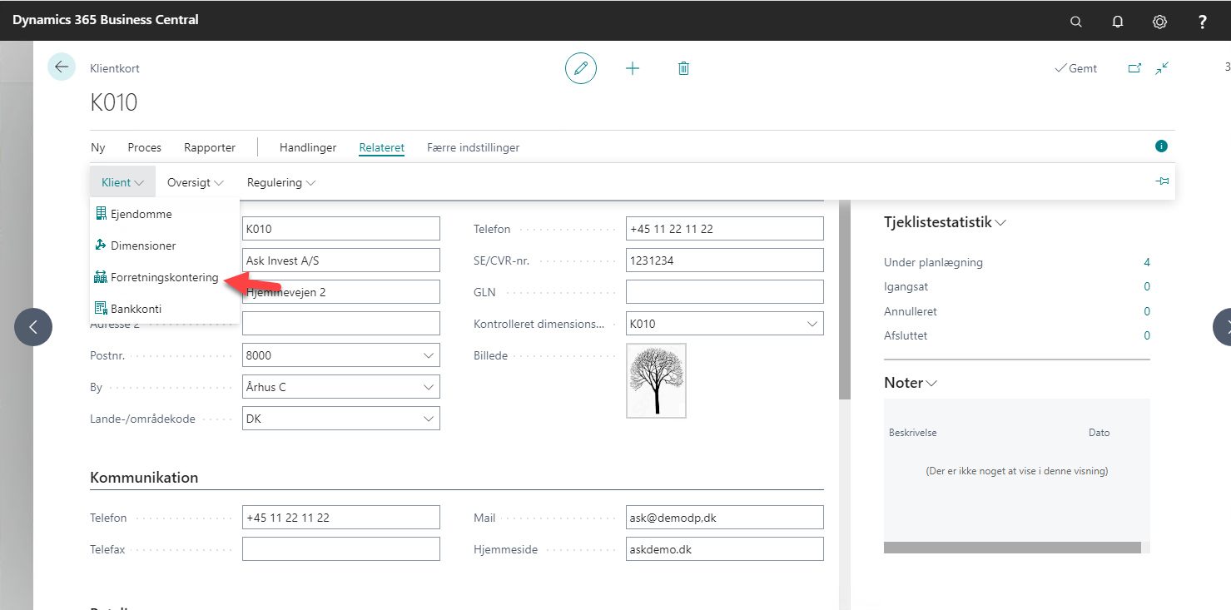Screen dimensions: 1231x610
Task: Choose Forretningskontering menu entry
Action: click(x=165, y=277)
